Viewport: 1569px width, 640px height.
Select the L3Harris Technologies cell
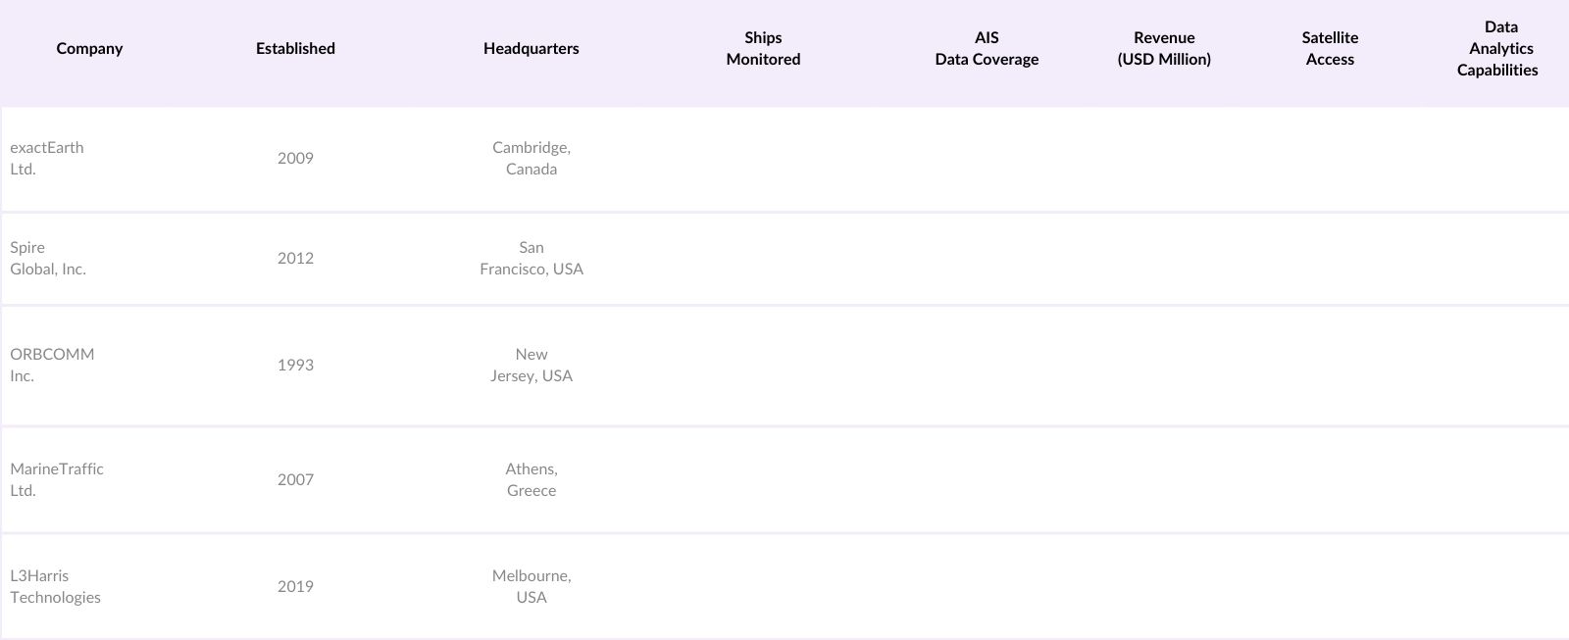[56, 587]
